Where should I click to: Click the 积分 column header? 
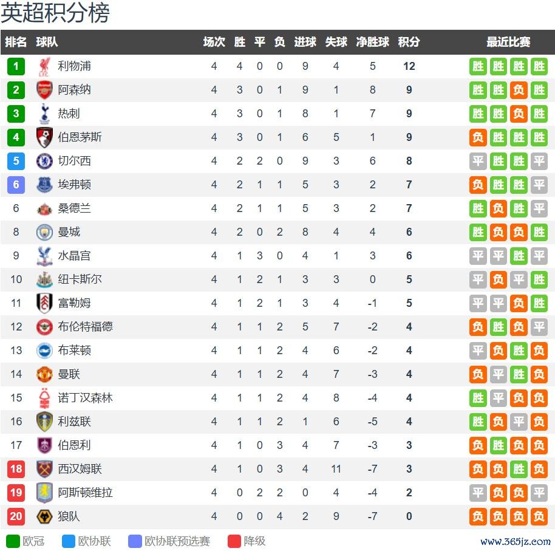pyautogui.click(x=409, y=42)
